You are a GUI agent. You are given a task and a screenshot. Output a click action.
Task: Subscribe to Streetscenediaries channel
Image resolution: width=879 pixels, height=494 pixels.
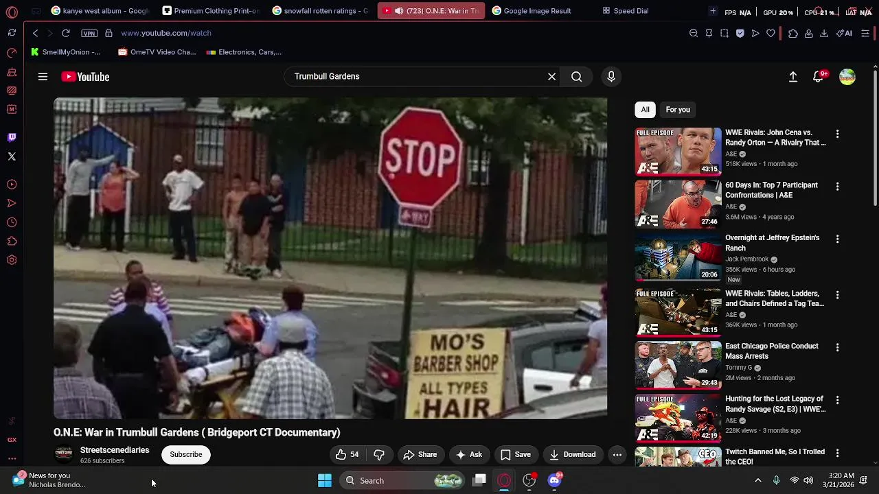[x=186, y=455]
